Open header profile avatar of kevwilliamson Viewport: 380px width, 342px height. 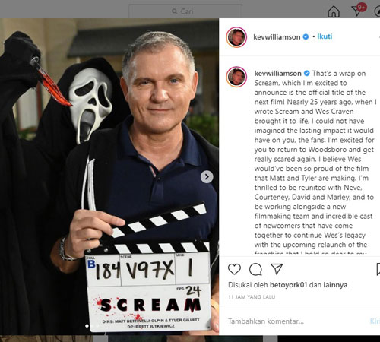(x=236, y=37)
